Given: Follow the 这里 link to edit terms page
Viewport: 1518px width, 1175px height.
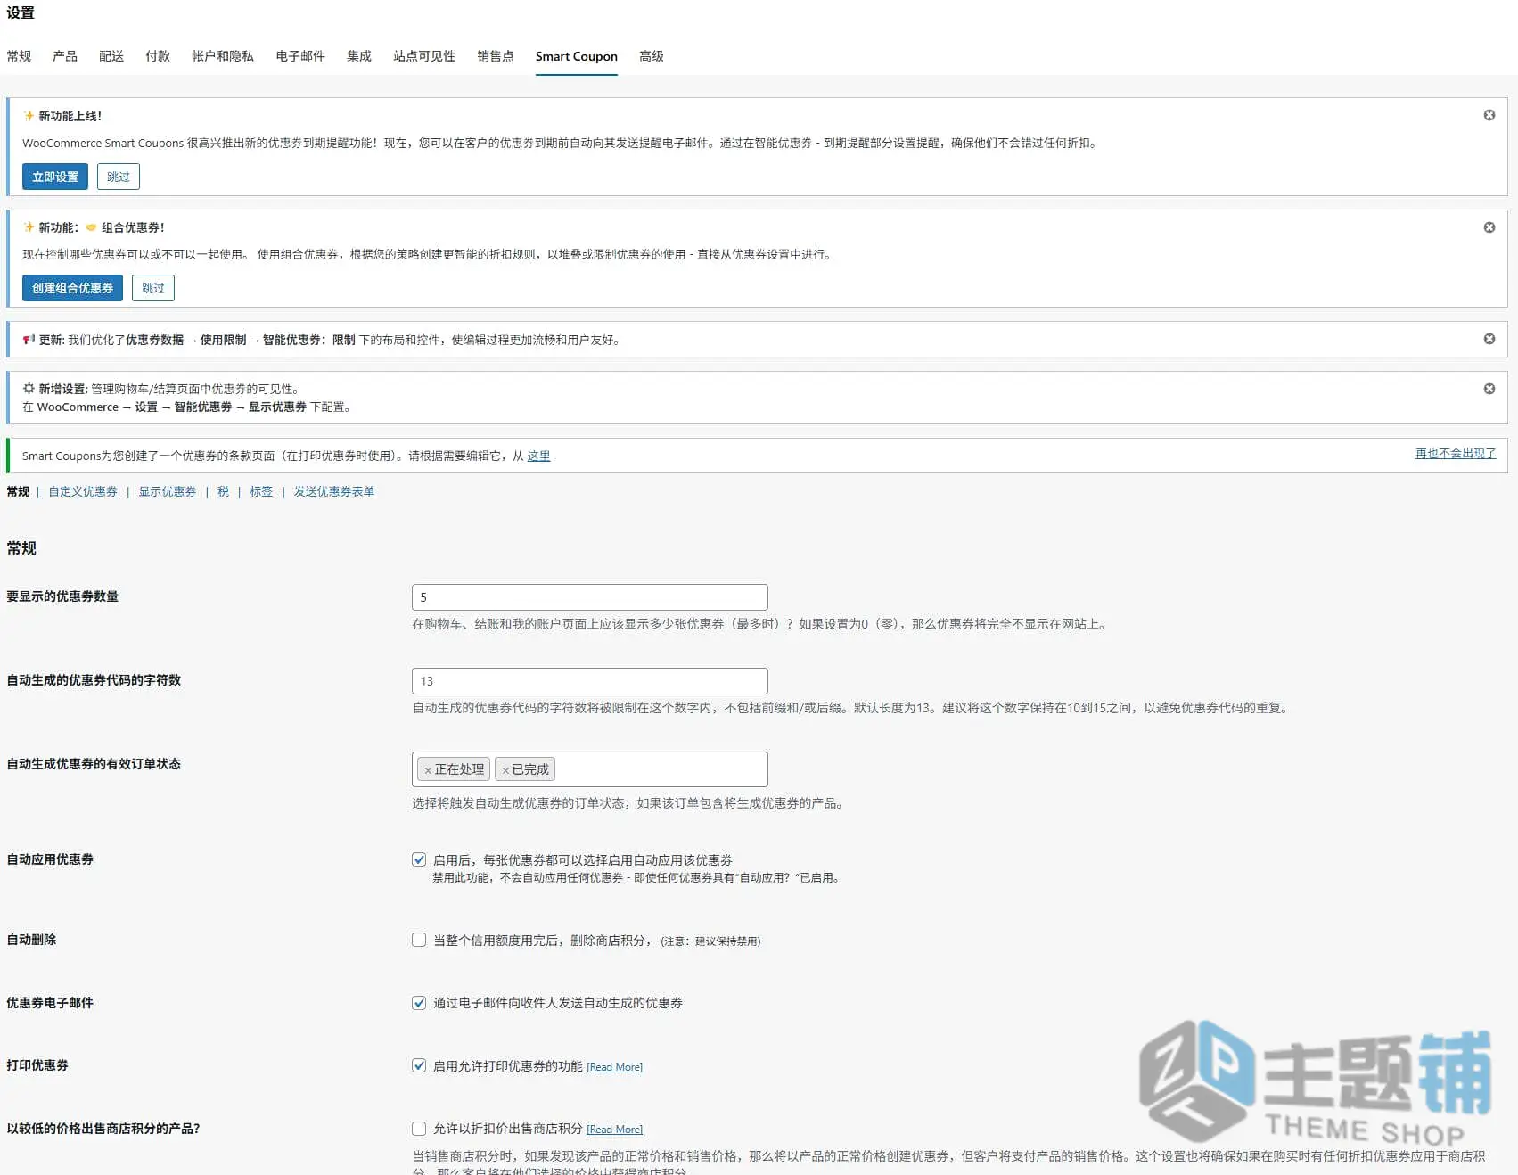Looking at the screenshot, I should 538,456.
